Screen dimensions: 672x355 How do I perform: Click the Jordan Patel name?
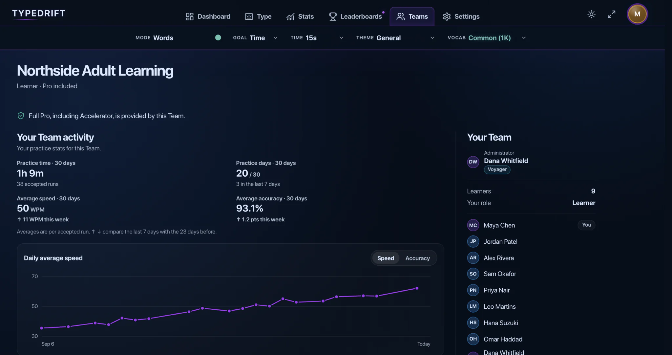click(500, 242)
